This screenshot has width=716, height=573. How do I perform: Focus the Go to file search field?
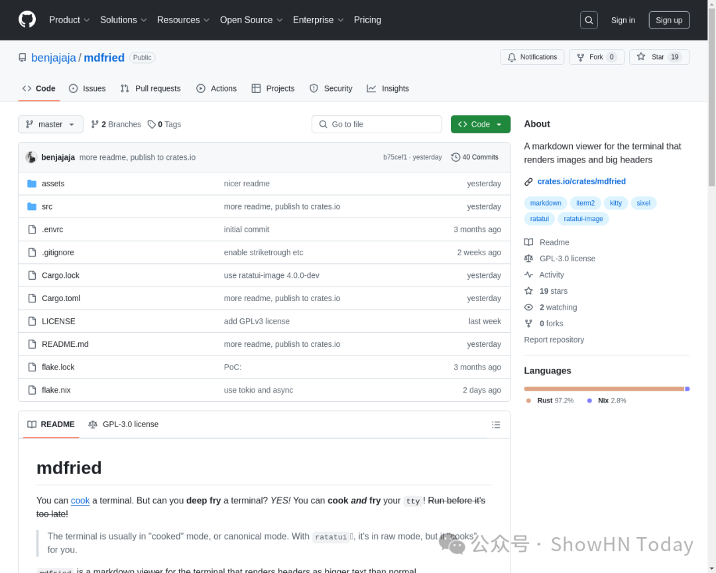377,124
